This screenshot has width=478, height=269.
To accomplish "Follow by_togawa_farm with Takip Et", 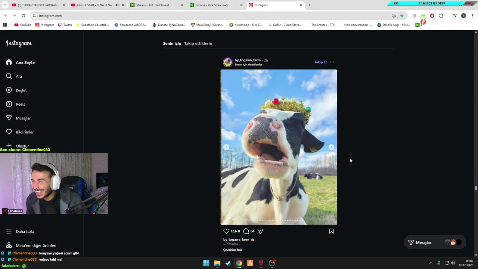I will tap(320, 62).
